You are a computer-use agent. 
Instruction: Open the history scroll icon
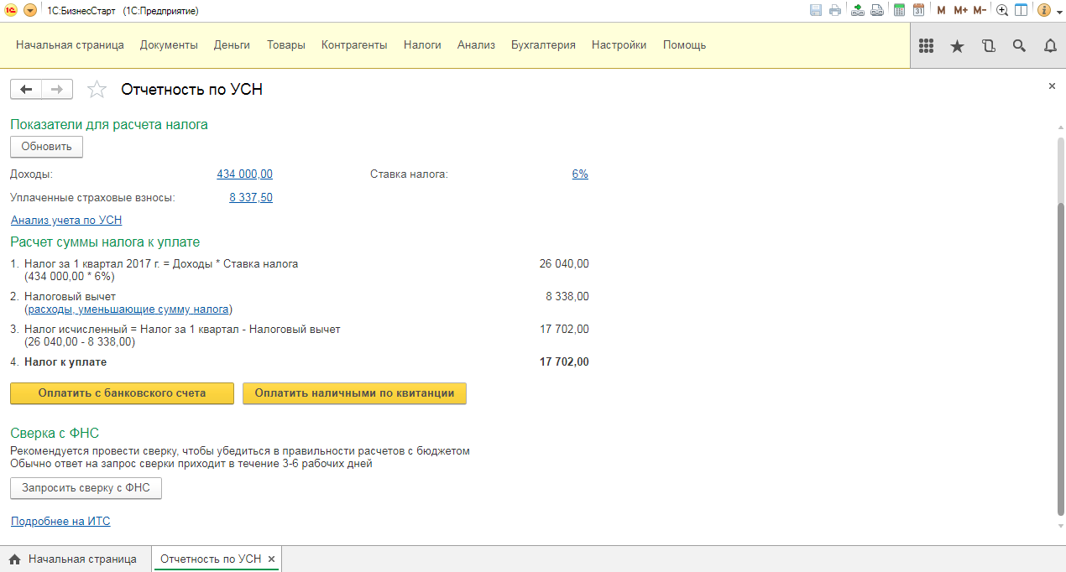coord(988,46)
